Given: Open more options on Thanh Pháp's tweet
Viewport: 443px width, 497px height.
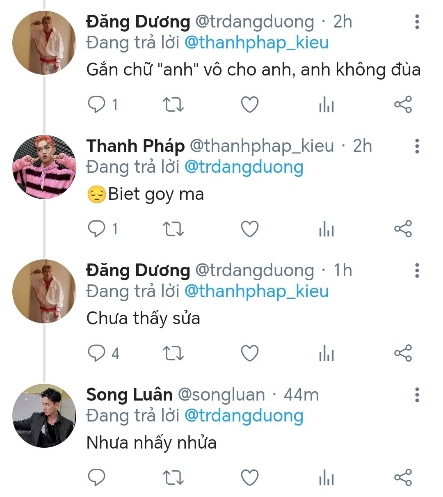Looking at the screenshot, I should tap(417, 146).
